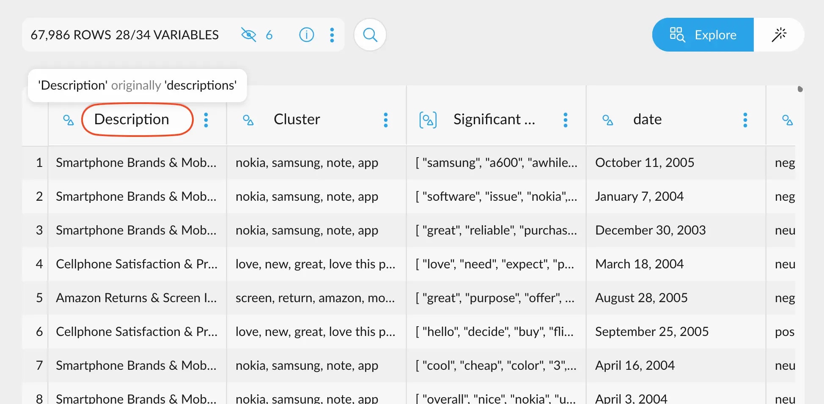Open the Significant column three-dot menu
The height and width of the screenshot is (404, 824).
(x=566, y=120)
